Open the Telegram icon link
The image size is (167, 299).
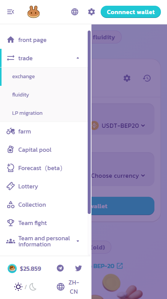60,268
